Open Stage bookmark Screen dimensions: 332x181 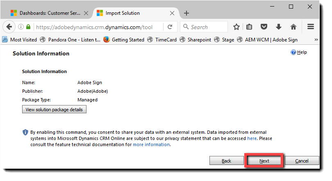[x=224, y=40]
